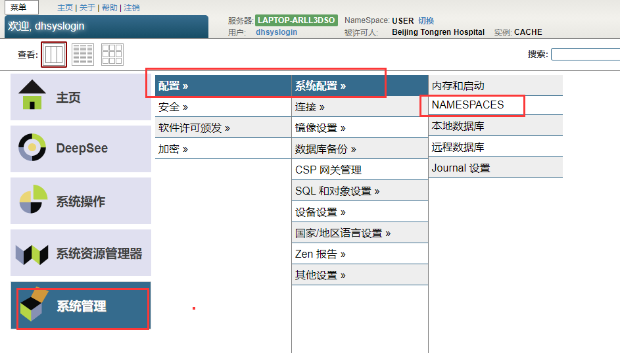Click the 搜索 input field
620x353 pixels.
[x=585, y=54]
